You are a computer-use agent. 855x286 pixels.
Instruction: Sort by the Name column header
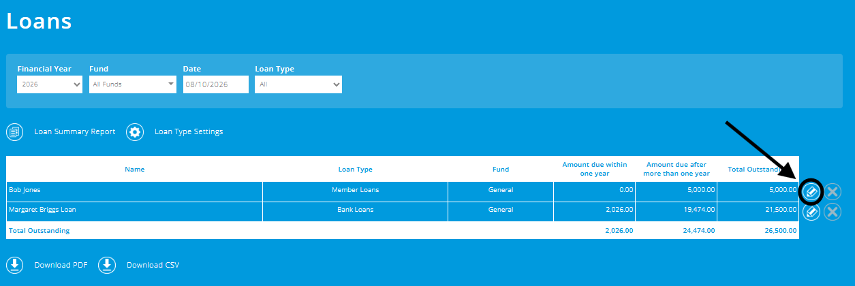[x=135, y=170]
